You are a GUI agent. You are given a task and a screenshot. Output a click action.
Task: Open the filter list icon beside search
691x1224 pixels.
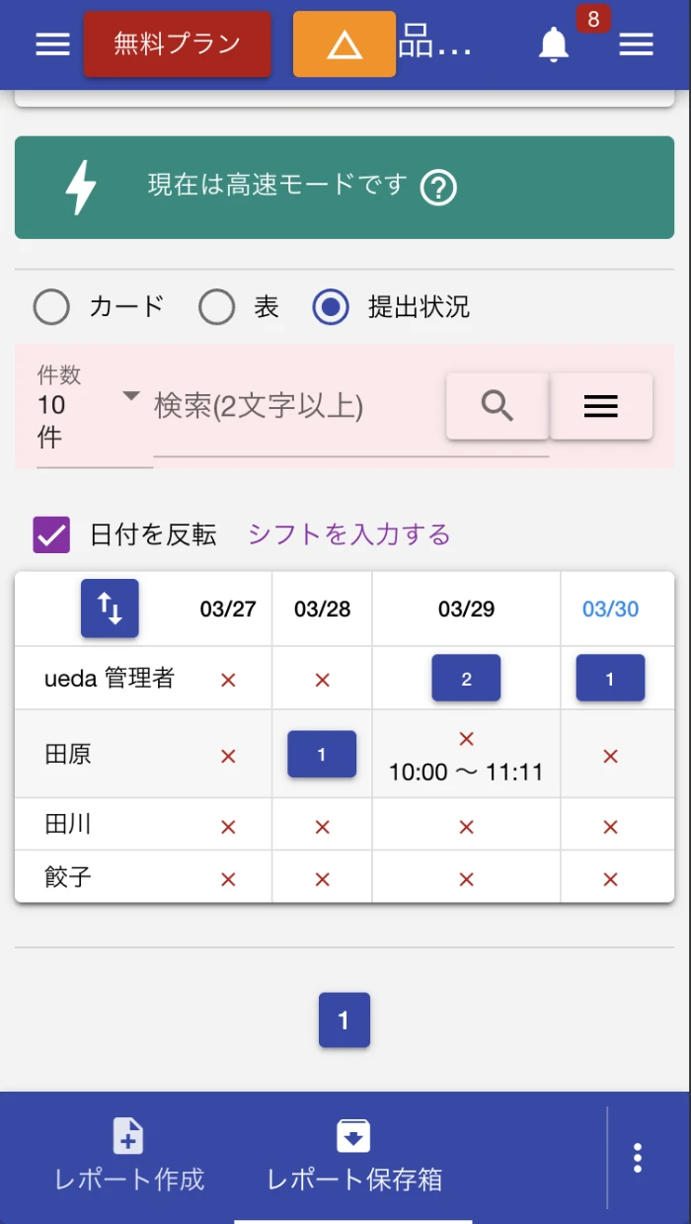601,405
